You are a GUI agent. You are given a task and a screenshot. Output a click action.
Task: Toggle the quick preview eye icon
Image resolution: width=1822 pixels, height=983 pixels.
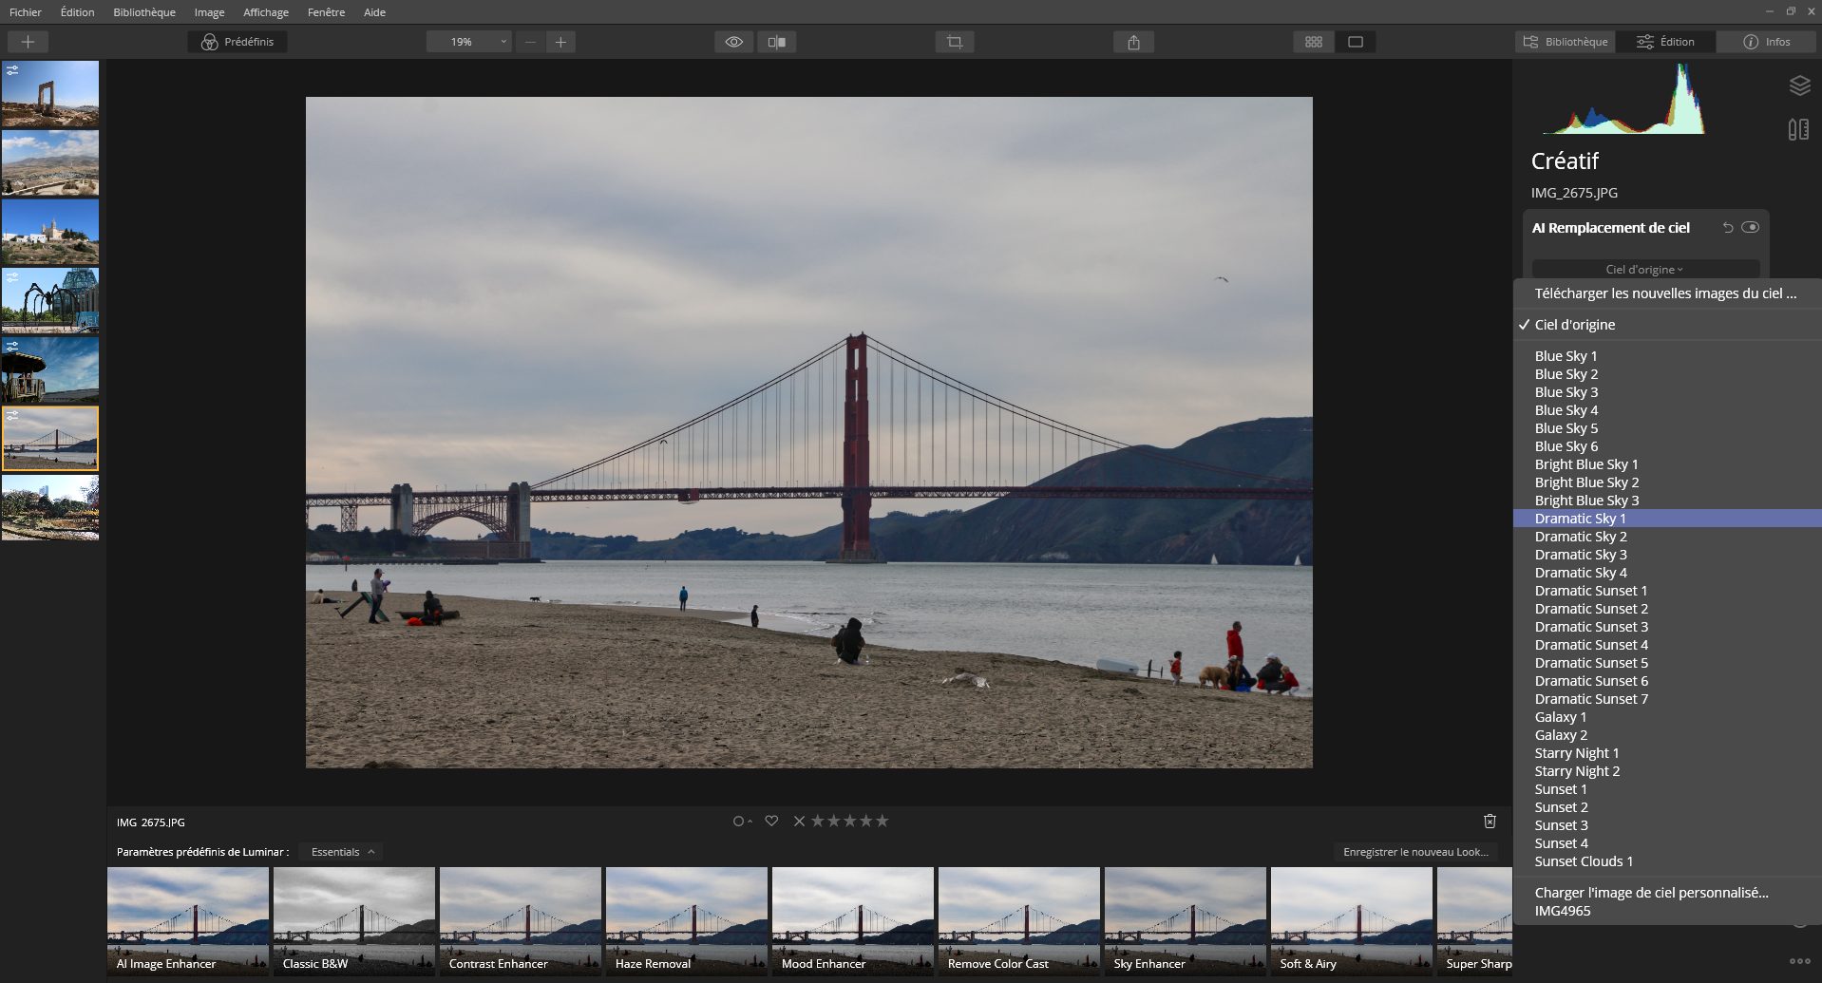click(733, 41)
